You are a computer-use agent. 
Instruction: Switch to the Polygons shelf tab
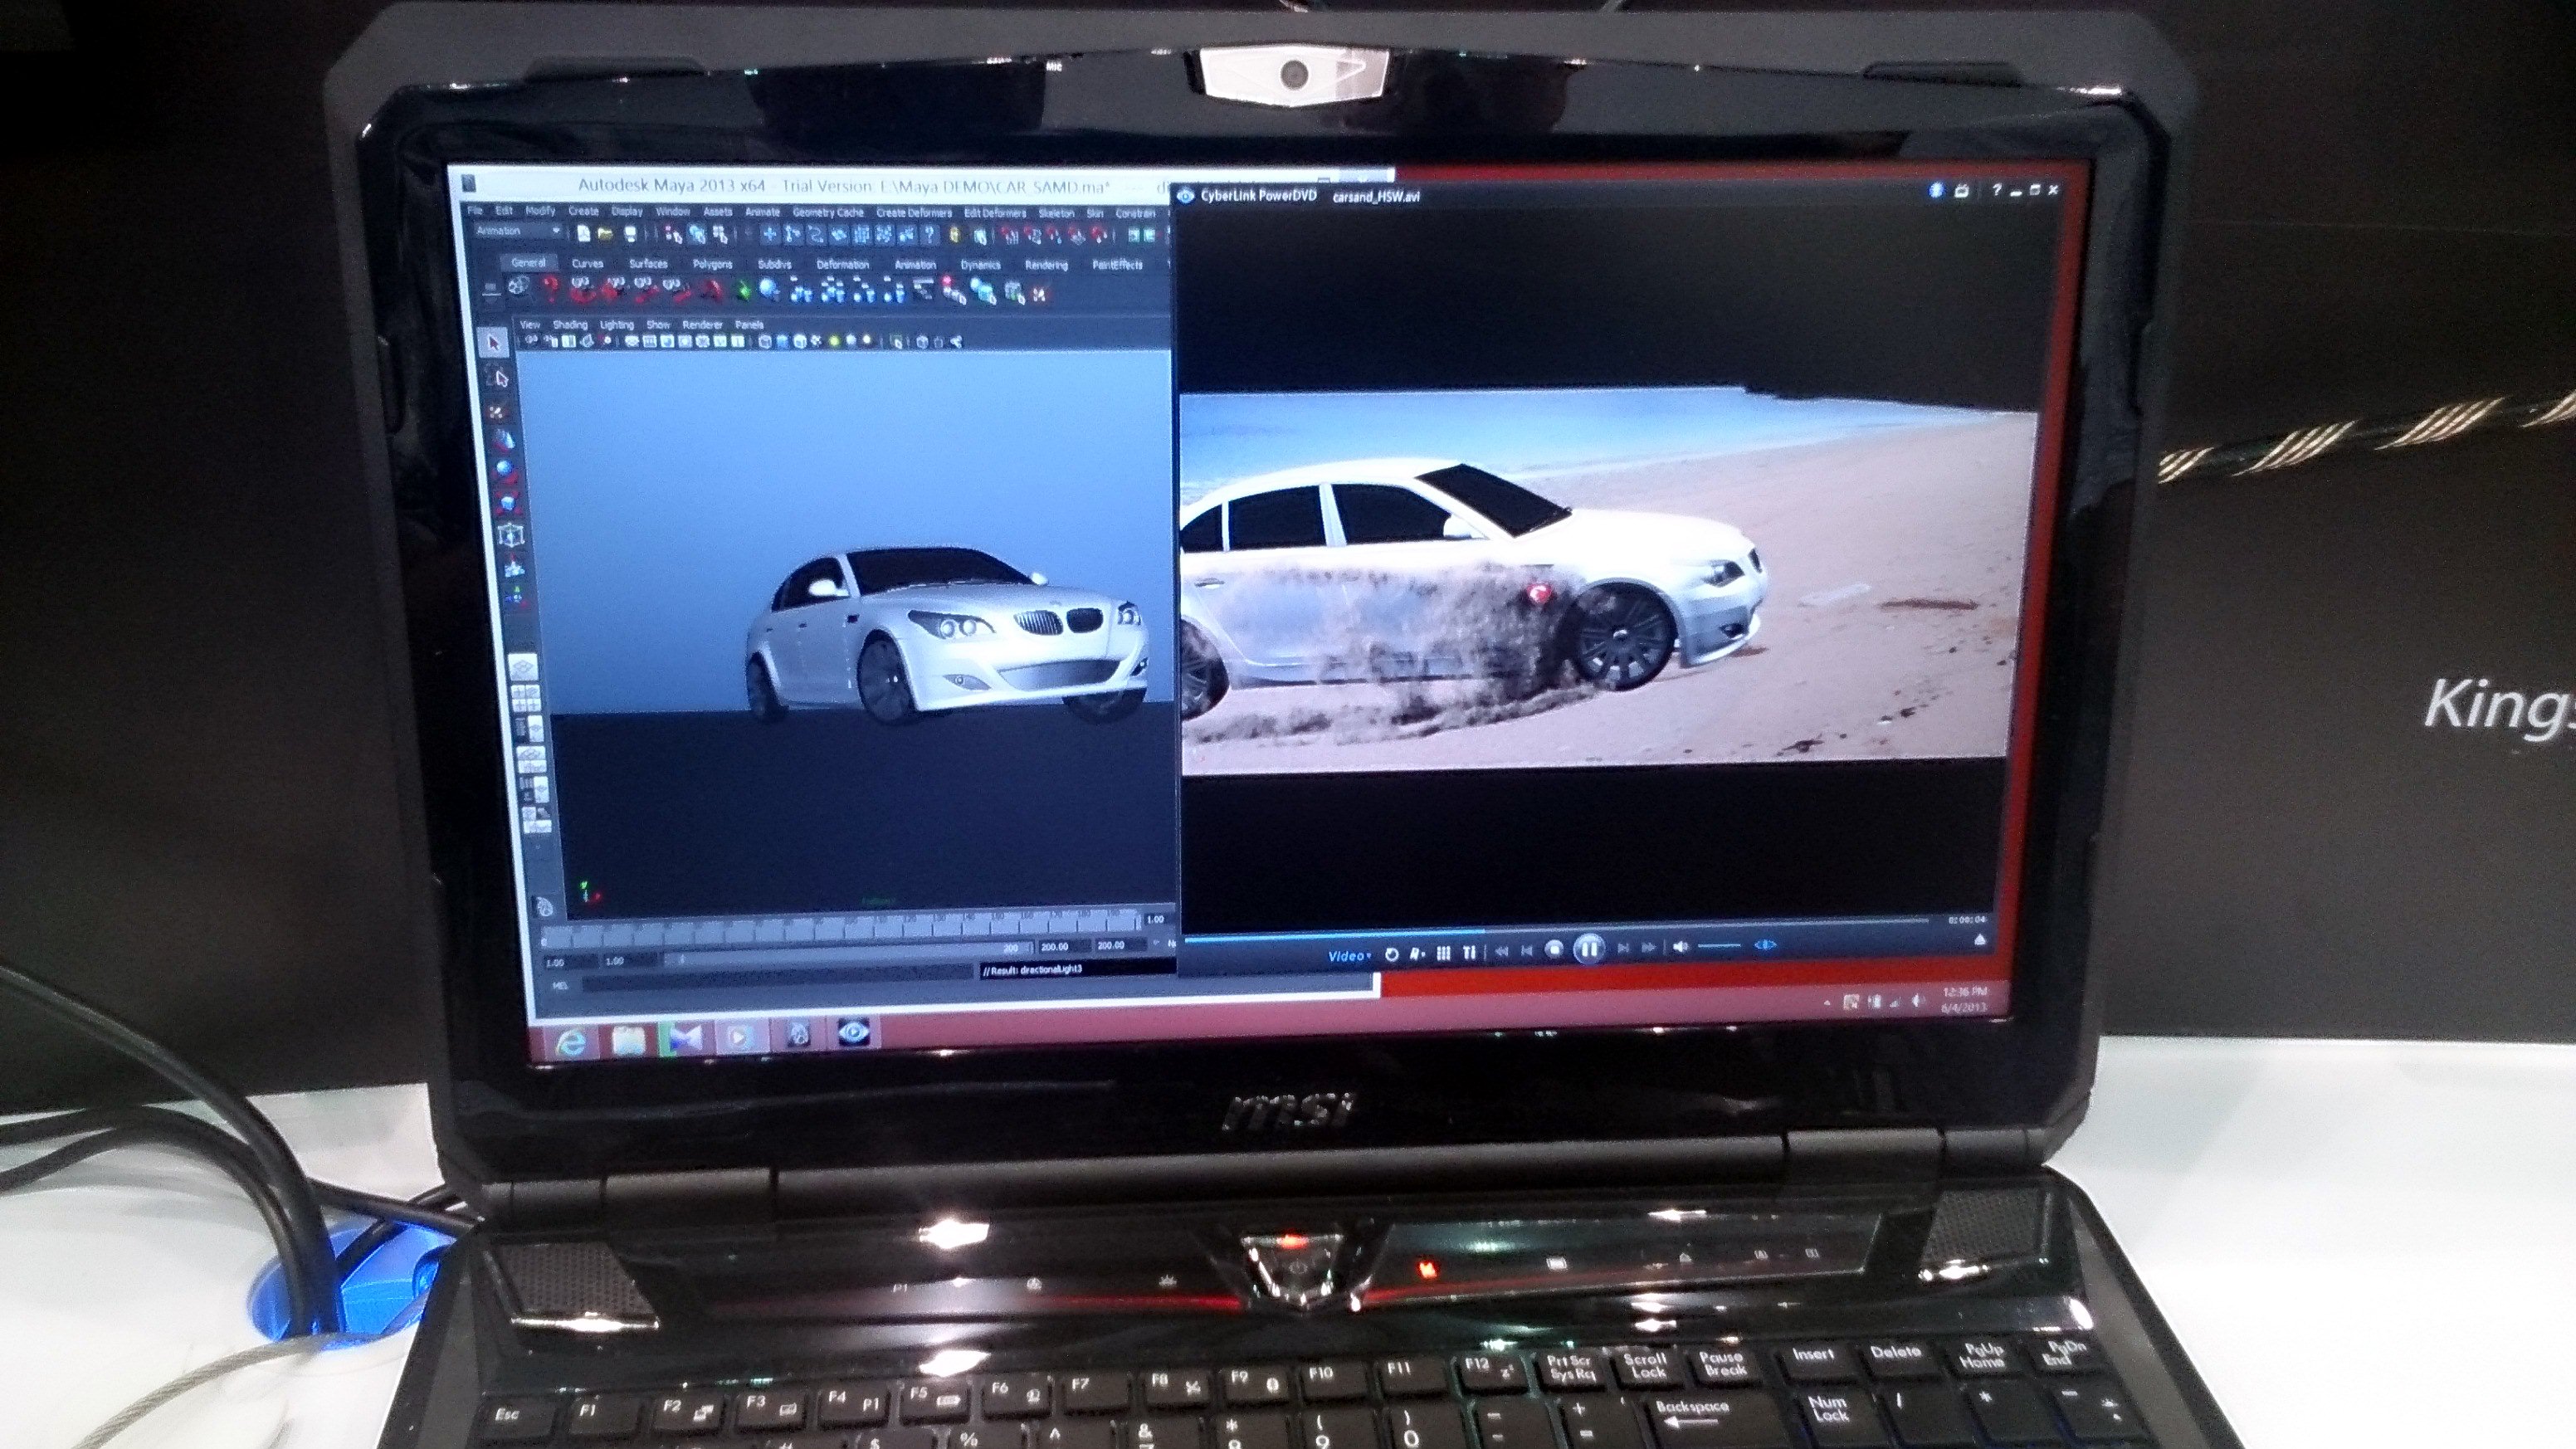(x=712, y=264)
